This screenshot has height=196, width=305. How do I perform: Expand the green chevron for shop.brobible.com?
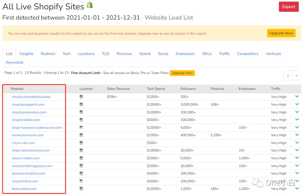pyautogui.click(x=297, y=120)
